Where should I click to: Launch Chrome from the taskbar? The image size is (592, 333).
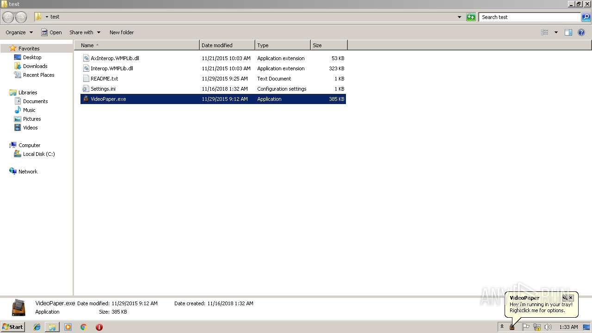point(84,327)
